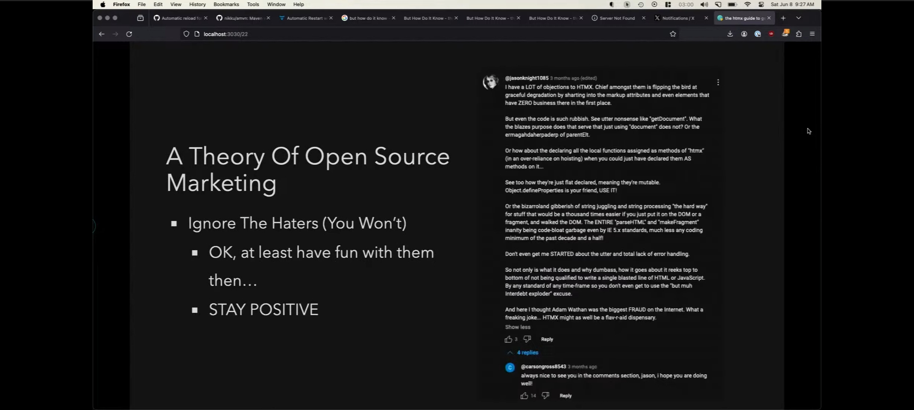The width and height of the screenshot is (914, 410).
Task: Click the browser reload button
Action: coord(129,34)
